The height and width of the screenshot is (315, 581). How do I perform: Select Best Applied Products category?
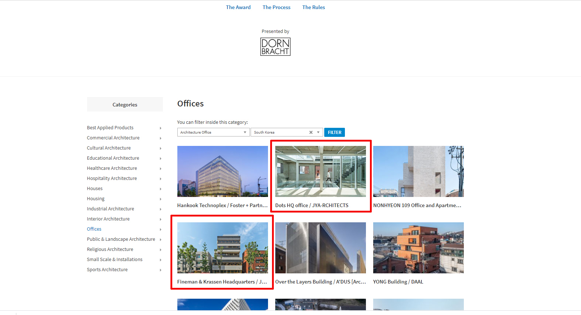(110, 127)
